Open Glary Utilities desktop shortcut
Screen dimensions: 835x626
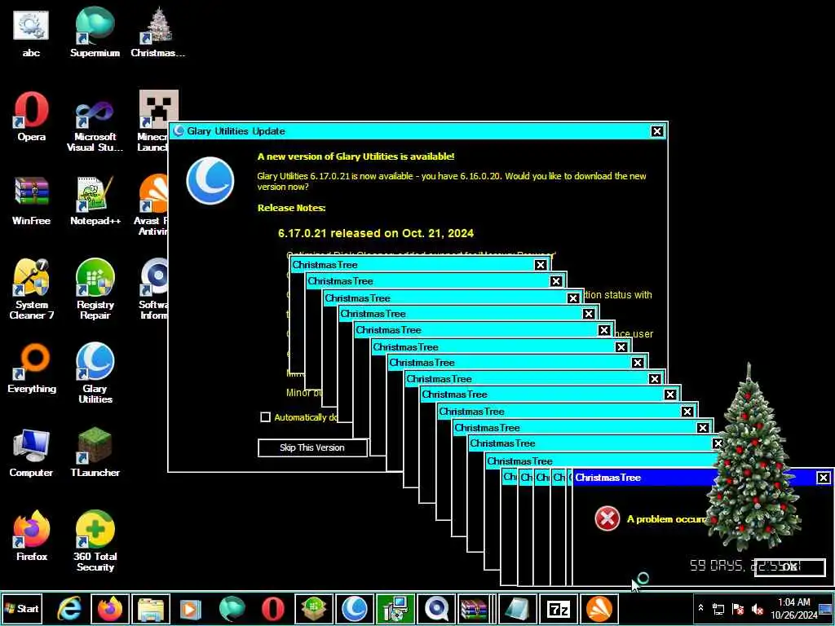coord(95,373)
